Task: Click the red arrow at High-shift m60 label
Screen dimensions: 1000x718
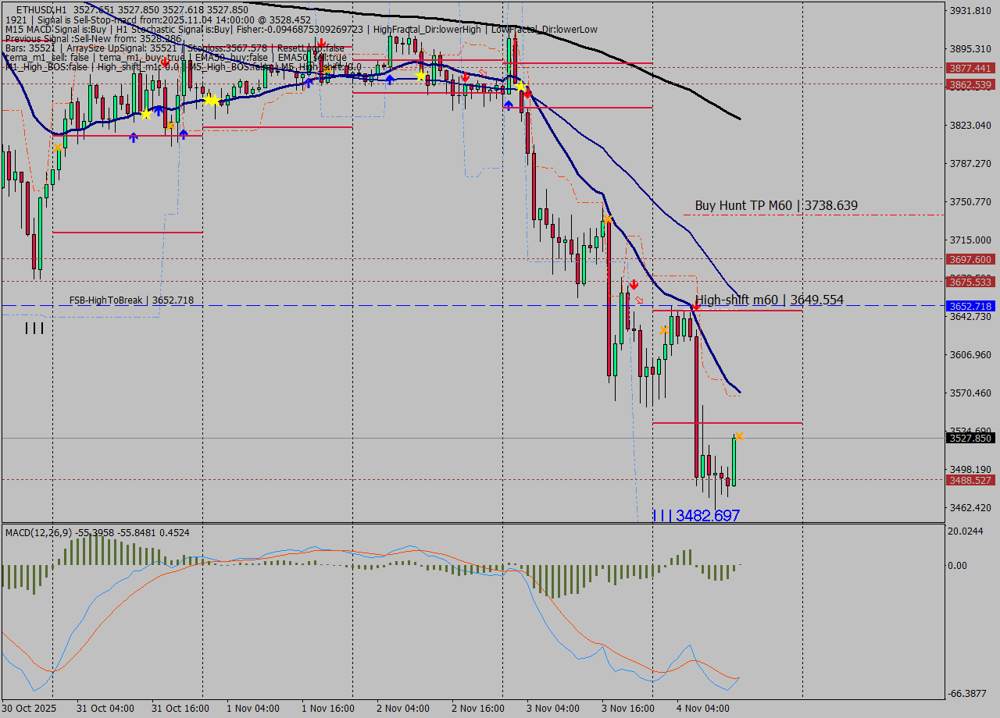Action: click(695, 307)
